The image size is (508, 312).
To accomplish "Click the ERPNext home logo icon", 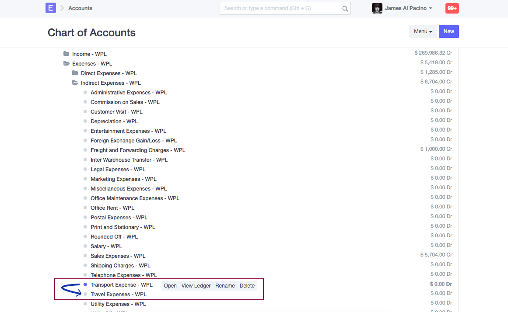I will (x=51, y=8).
